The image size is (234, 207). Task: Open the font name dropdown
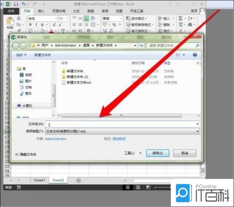56,19
